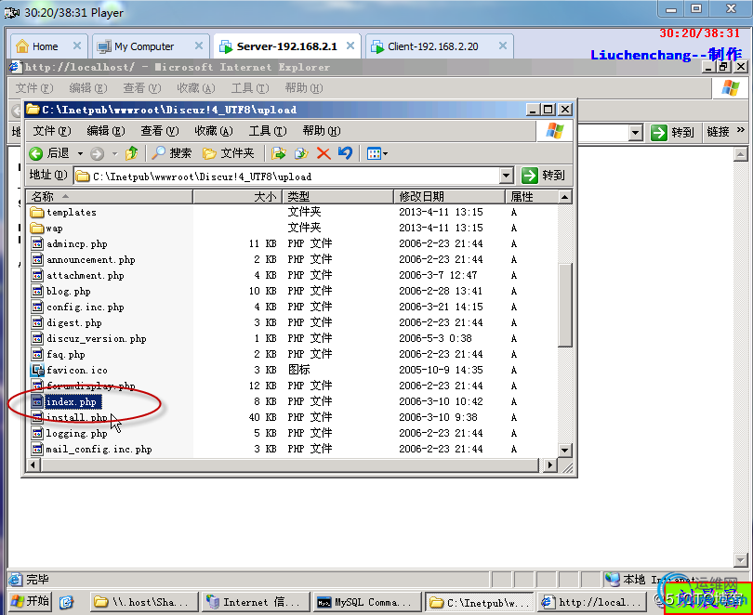Click the Views grid icon

pyautogui.click(x=374, y=153)
